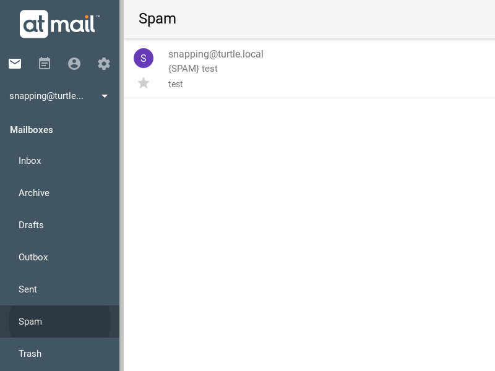Image resolution: width=495 pixels, height=371 pixels.
Task: Click the sidebar vertical scrollbar
Action: click(121, 185)
